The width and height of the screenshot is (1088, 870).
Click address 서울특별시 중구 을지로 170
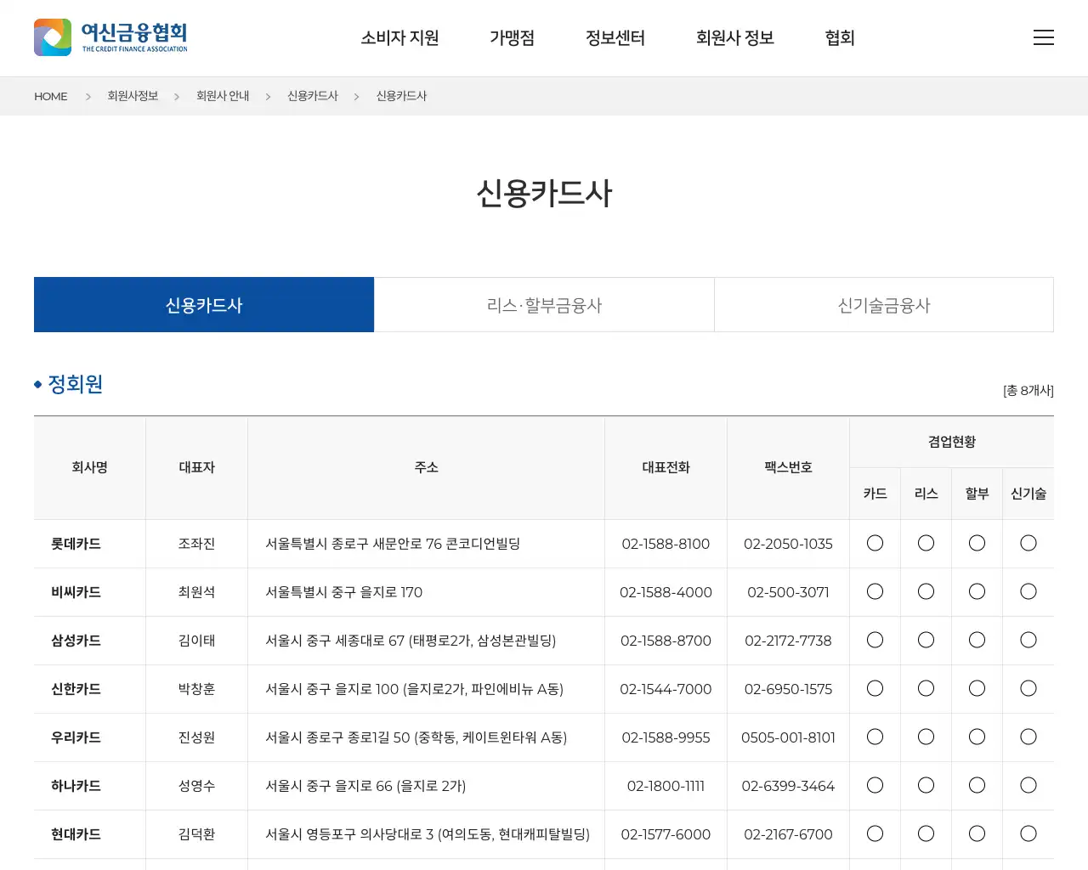tap(343, 592)
